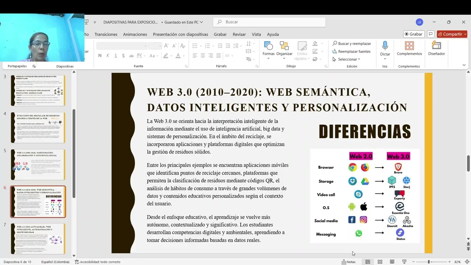Click the Compartir share button
Image resolution: width=471 pixels, height=265 pixels.
(452, 34)
